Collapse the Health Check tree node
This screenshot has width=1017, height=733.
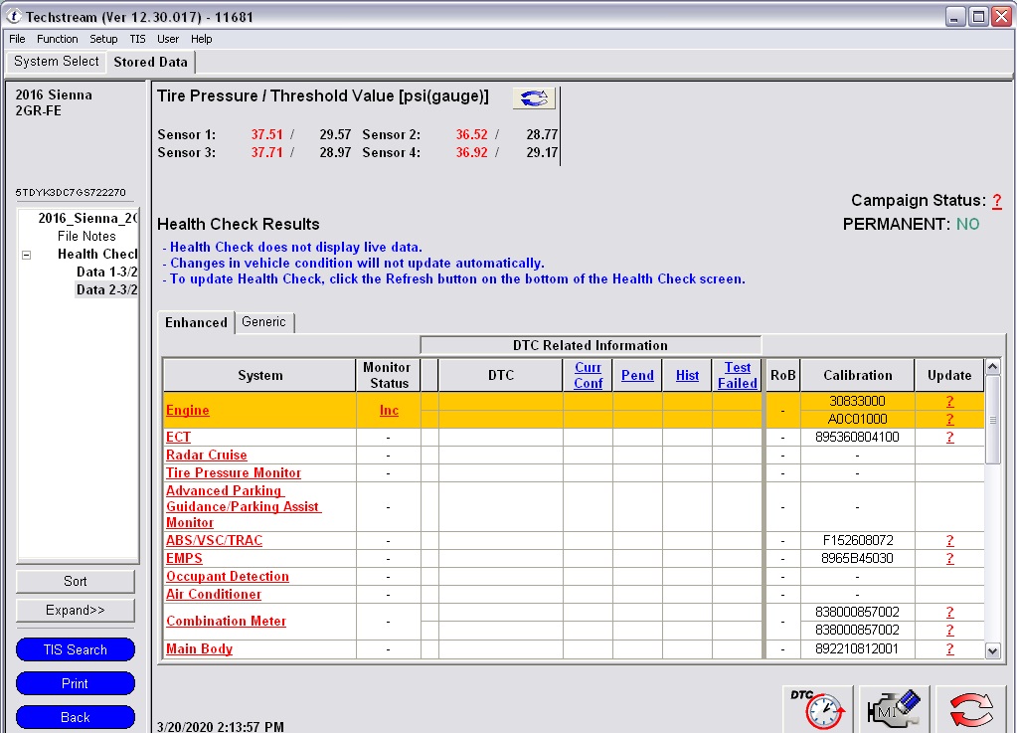point(27,255)
